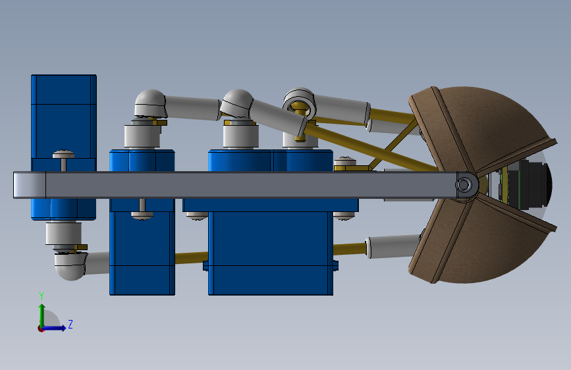Screen dimensions: 571x370
Task: Click the red origin point of the axis triad
Action: pos(40,329)
